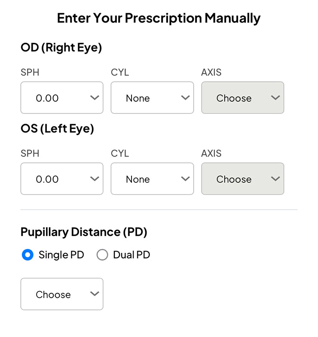318x337 pixels.
Task: Click the "Dual PD" label text
Action: point(131,255)
